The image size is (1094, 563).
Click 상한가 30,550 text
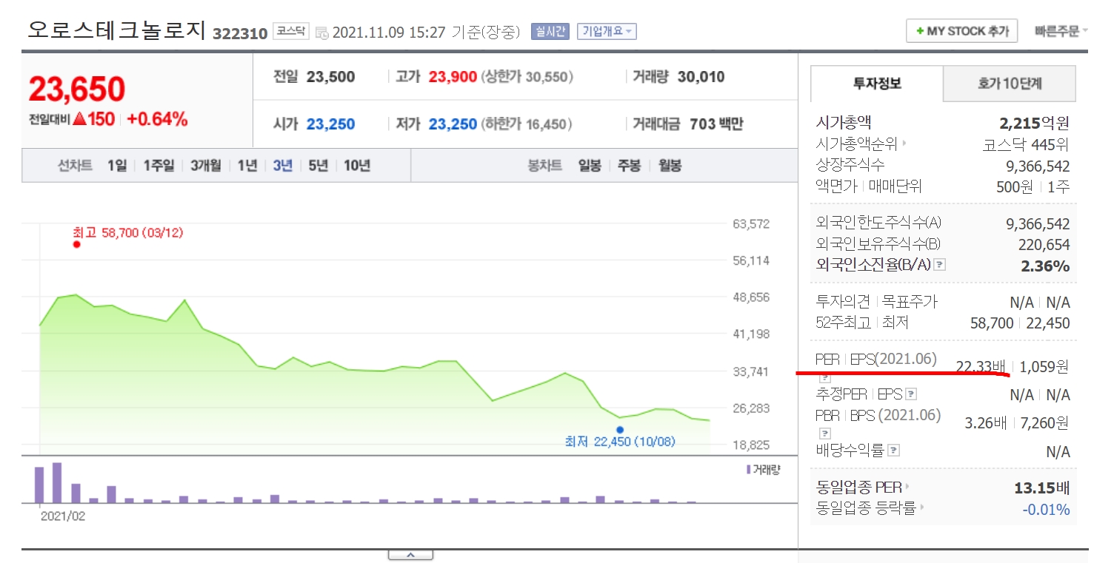[x=527, y=77]
